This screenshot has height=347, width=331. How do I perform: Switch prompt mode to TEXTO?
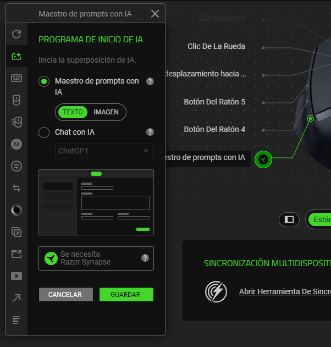click(73, 112)
